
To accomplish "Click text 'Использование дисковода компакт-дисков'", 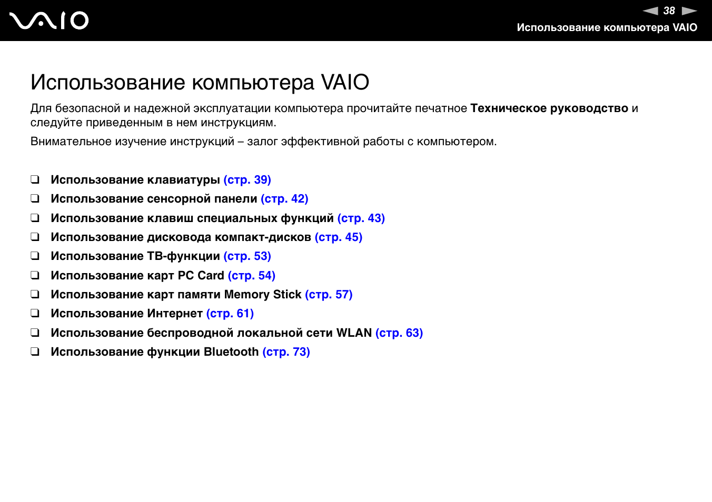I will pyautogui.click(x=181, y=237).
